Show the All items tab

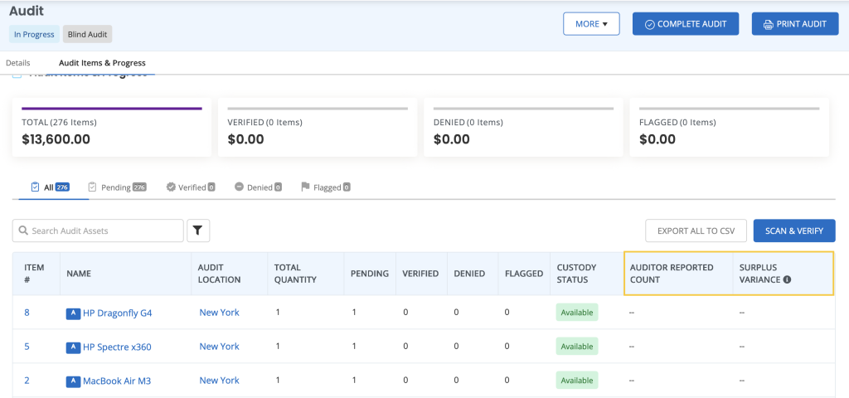point(51,187)
